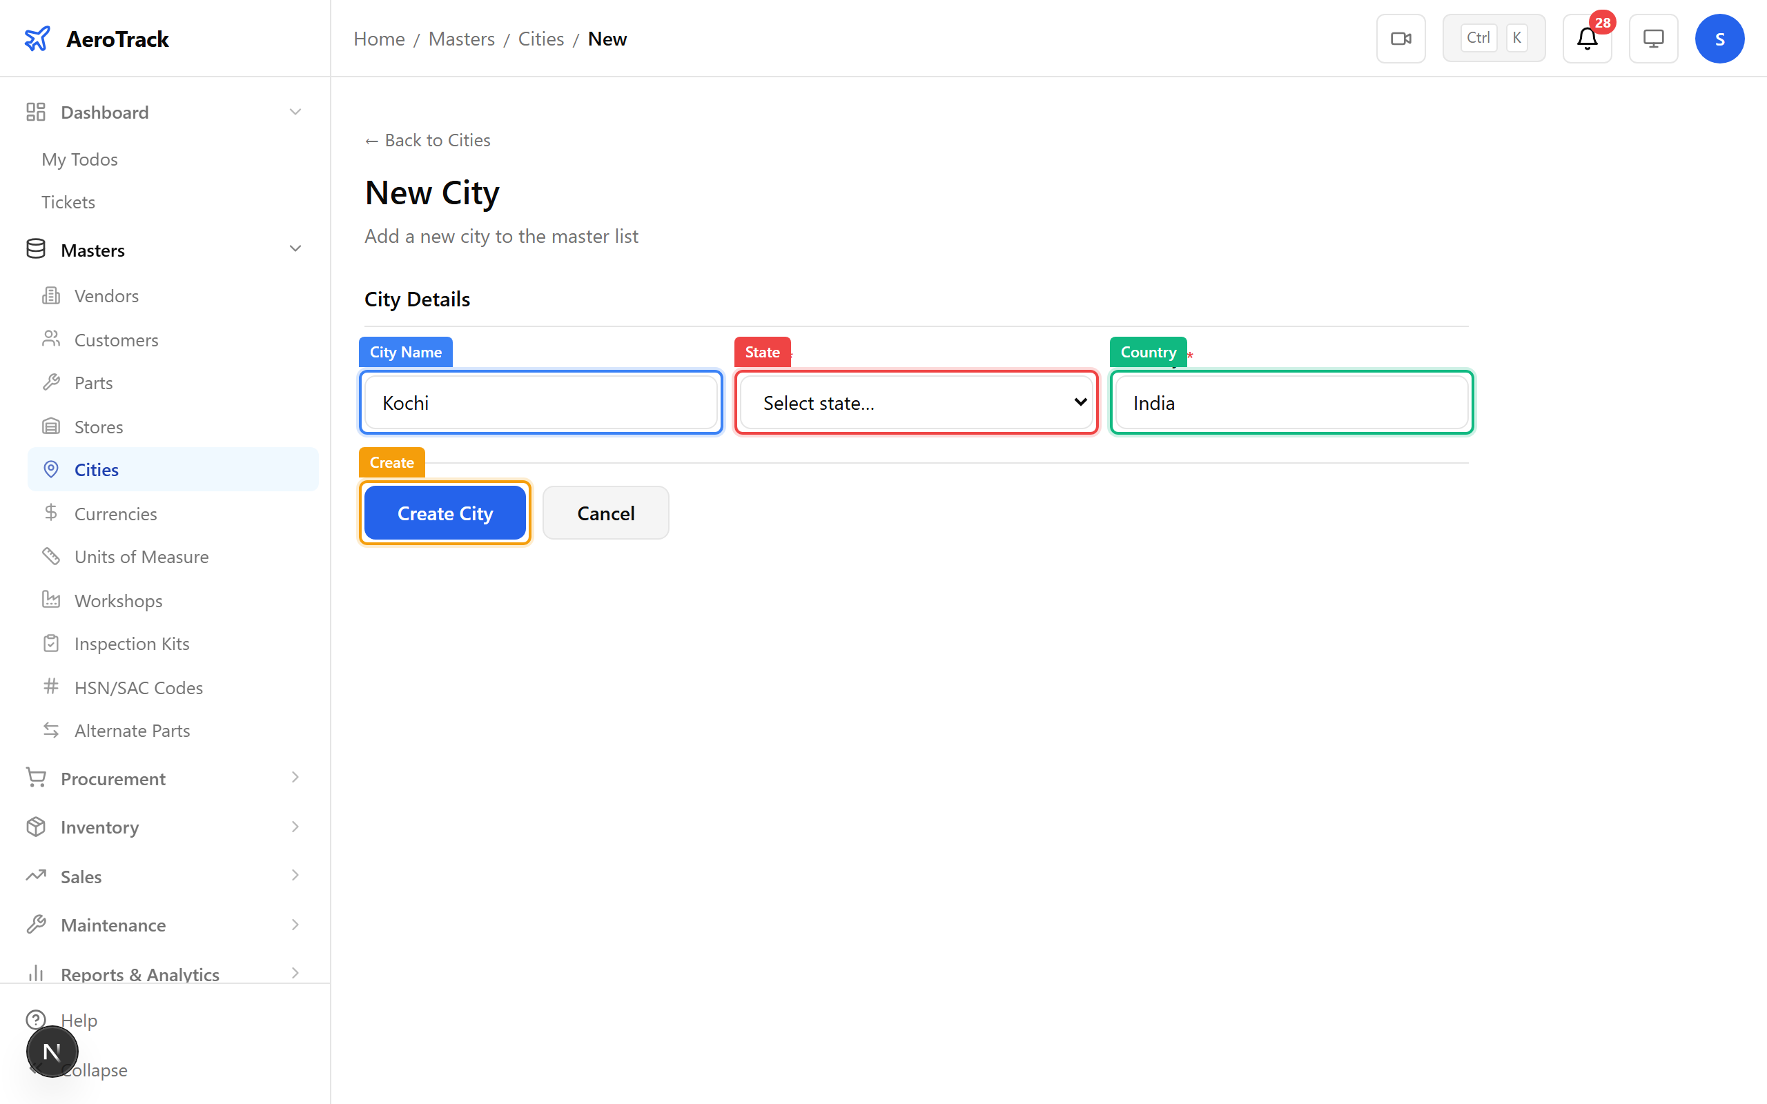Click the Customers icon

tap(50, 339)
